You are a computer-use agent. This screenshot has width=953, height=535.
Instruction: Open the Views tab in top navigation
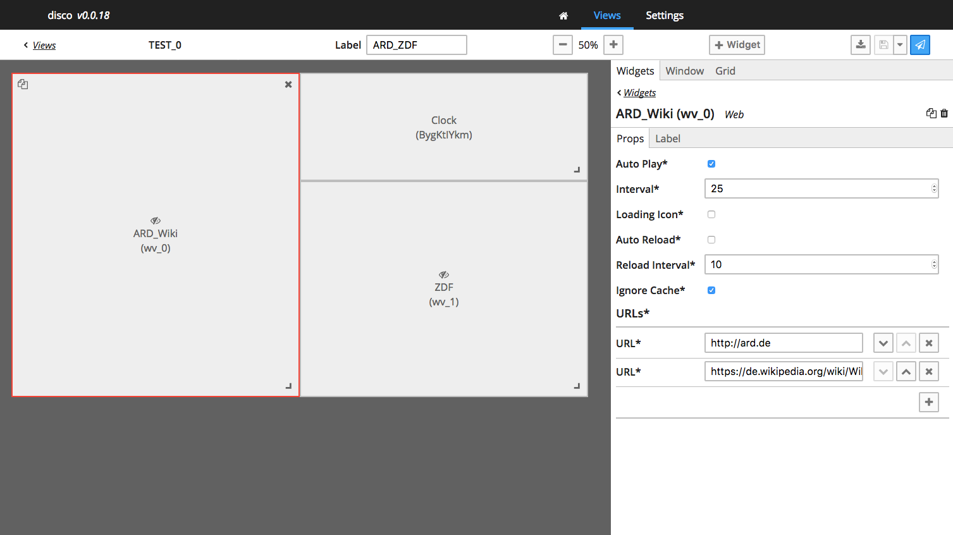point(607,15)
